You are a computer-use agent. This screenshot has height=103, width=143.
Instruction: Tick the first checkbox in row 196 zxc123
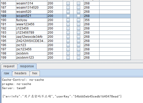[x=68, y=45]
